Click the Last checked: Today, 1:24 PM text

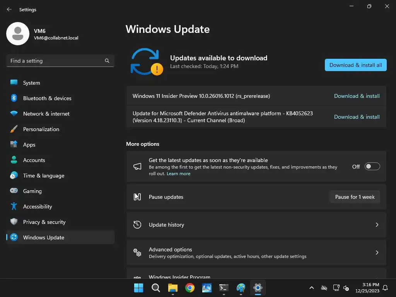tap(204, 66)
